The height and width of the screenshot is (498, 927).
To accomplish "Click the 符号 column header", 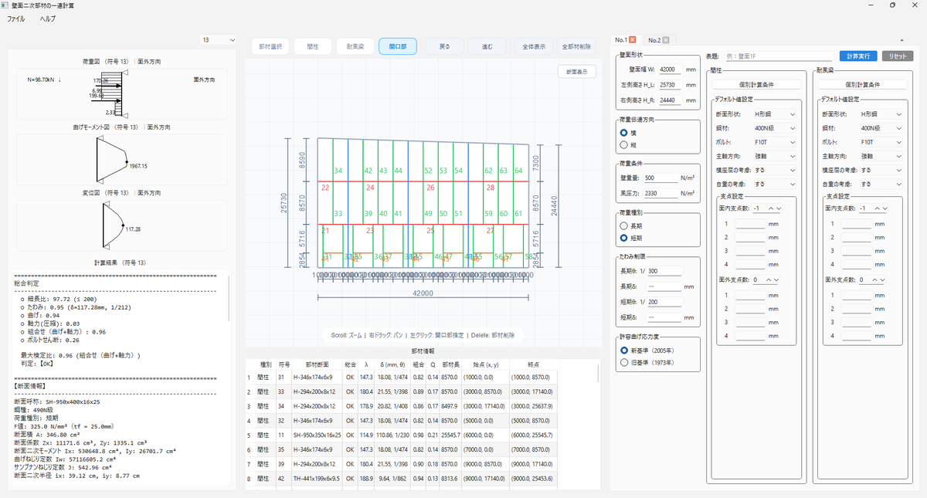I will click(x=284, y=363).
